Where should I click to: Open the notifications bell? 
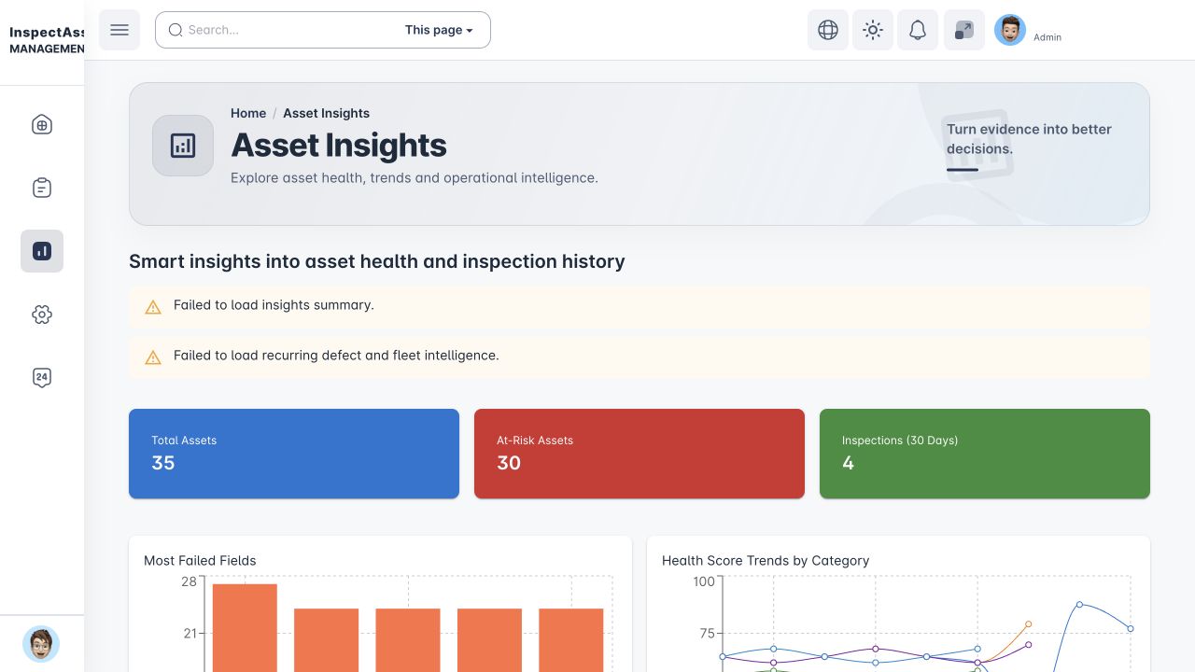918,30
